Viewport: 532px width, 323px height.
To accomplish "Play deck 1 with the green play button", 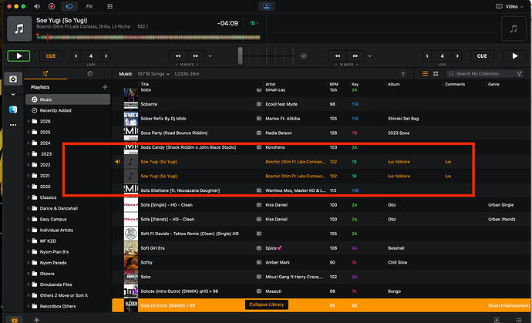I will tap(19, 56).
